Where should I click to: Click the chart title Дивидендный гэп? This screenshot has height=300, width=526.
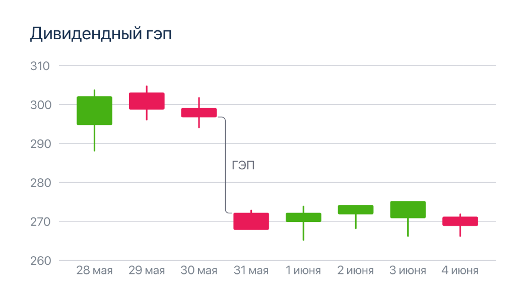[x=101, y=34]
